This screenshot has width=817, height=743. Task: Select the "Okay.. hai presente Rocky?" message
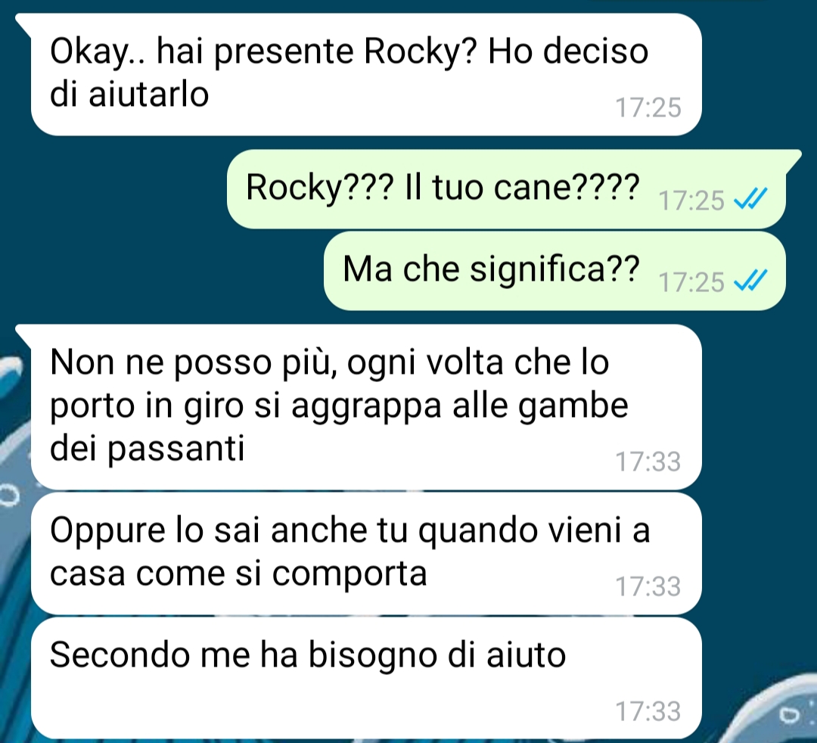[x=366, y=74]
